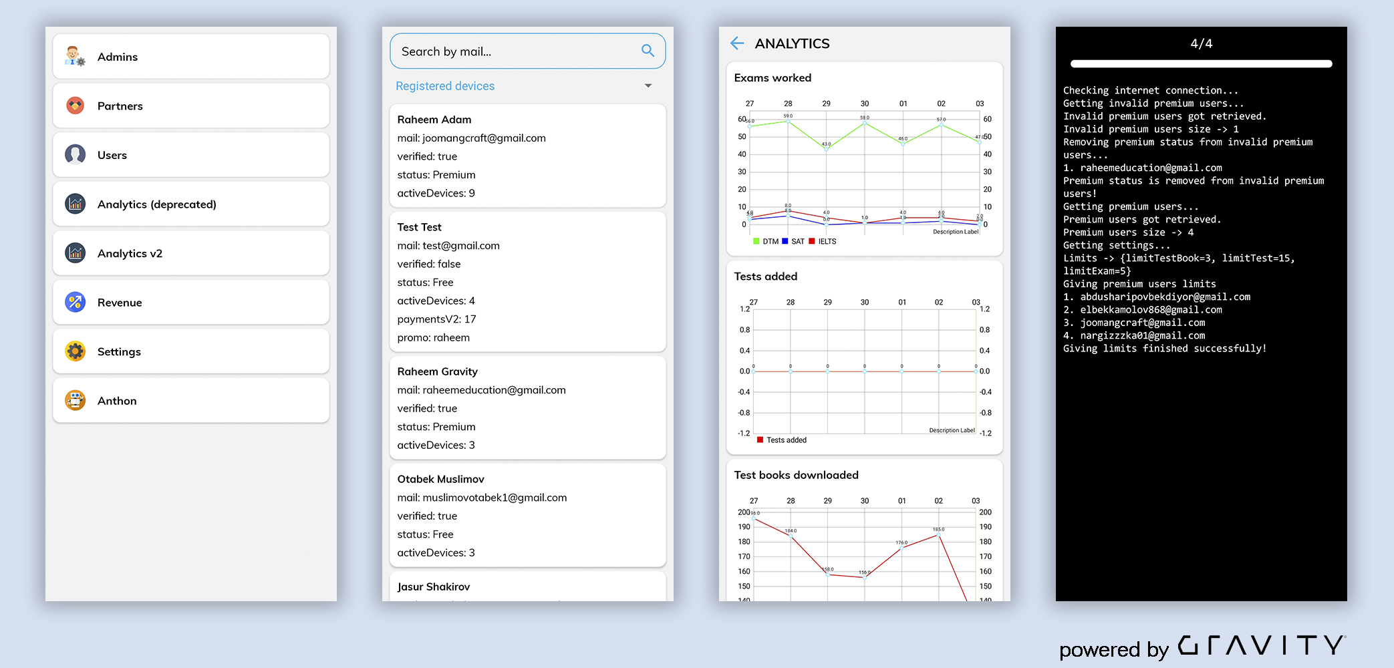The image size is (1394, 668).
Task: Click the Users avatar icon
Action: (x=76, y=154)
